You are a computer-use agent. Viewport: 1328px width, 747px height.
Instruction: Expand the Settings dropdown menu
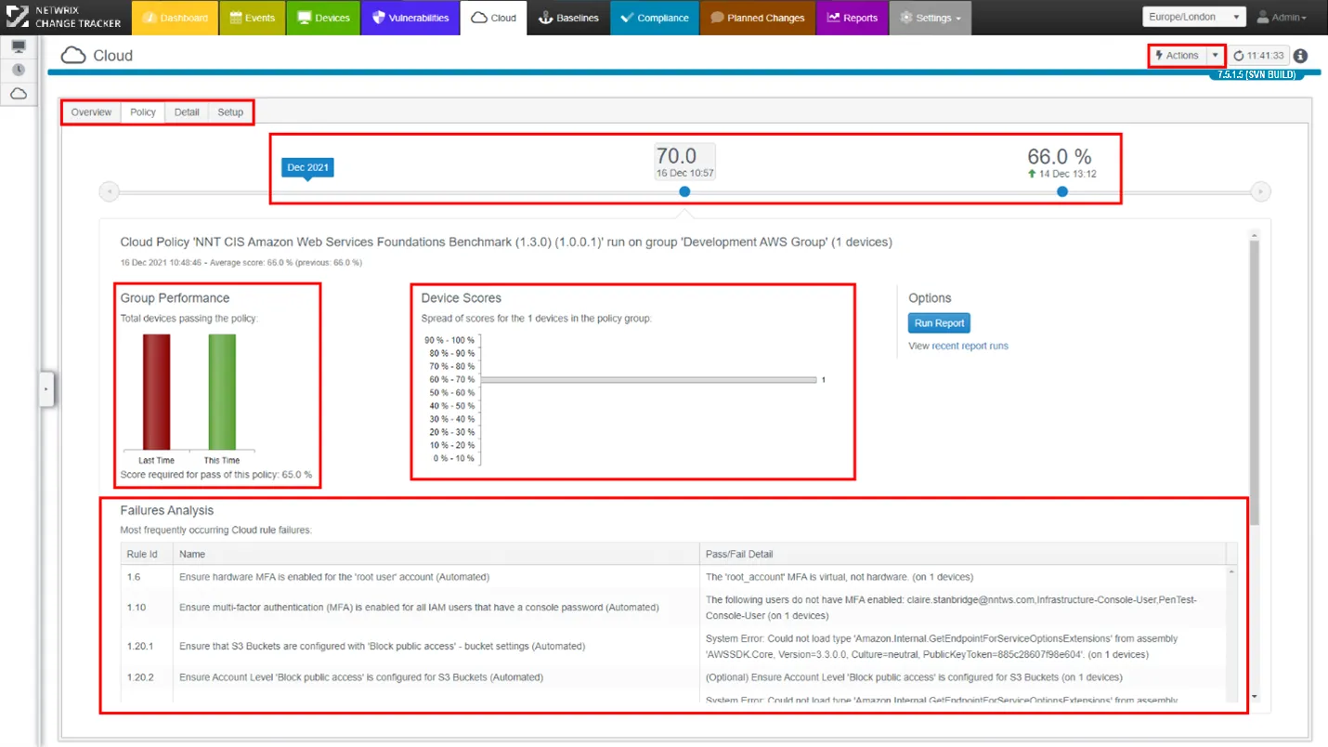931,18
